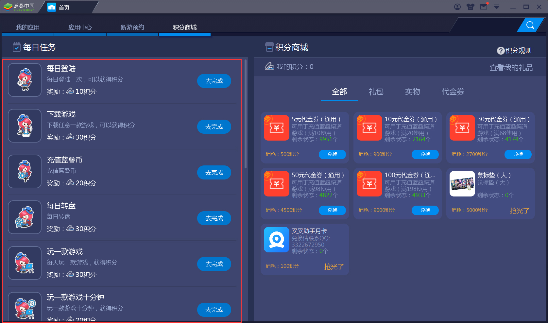Click 兑换 on the 5元代金券 item
This screenshot has height=323, width=548.
[332, 154]
